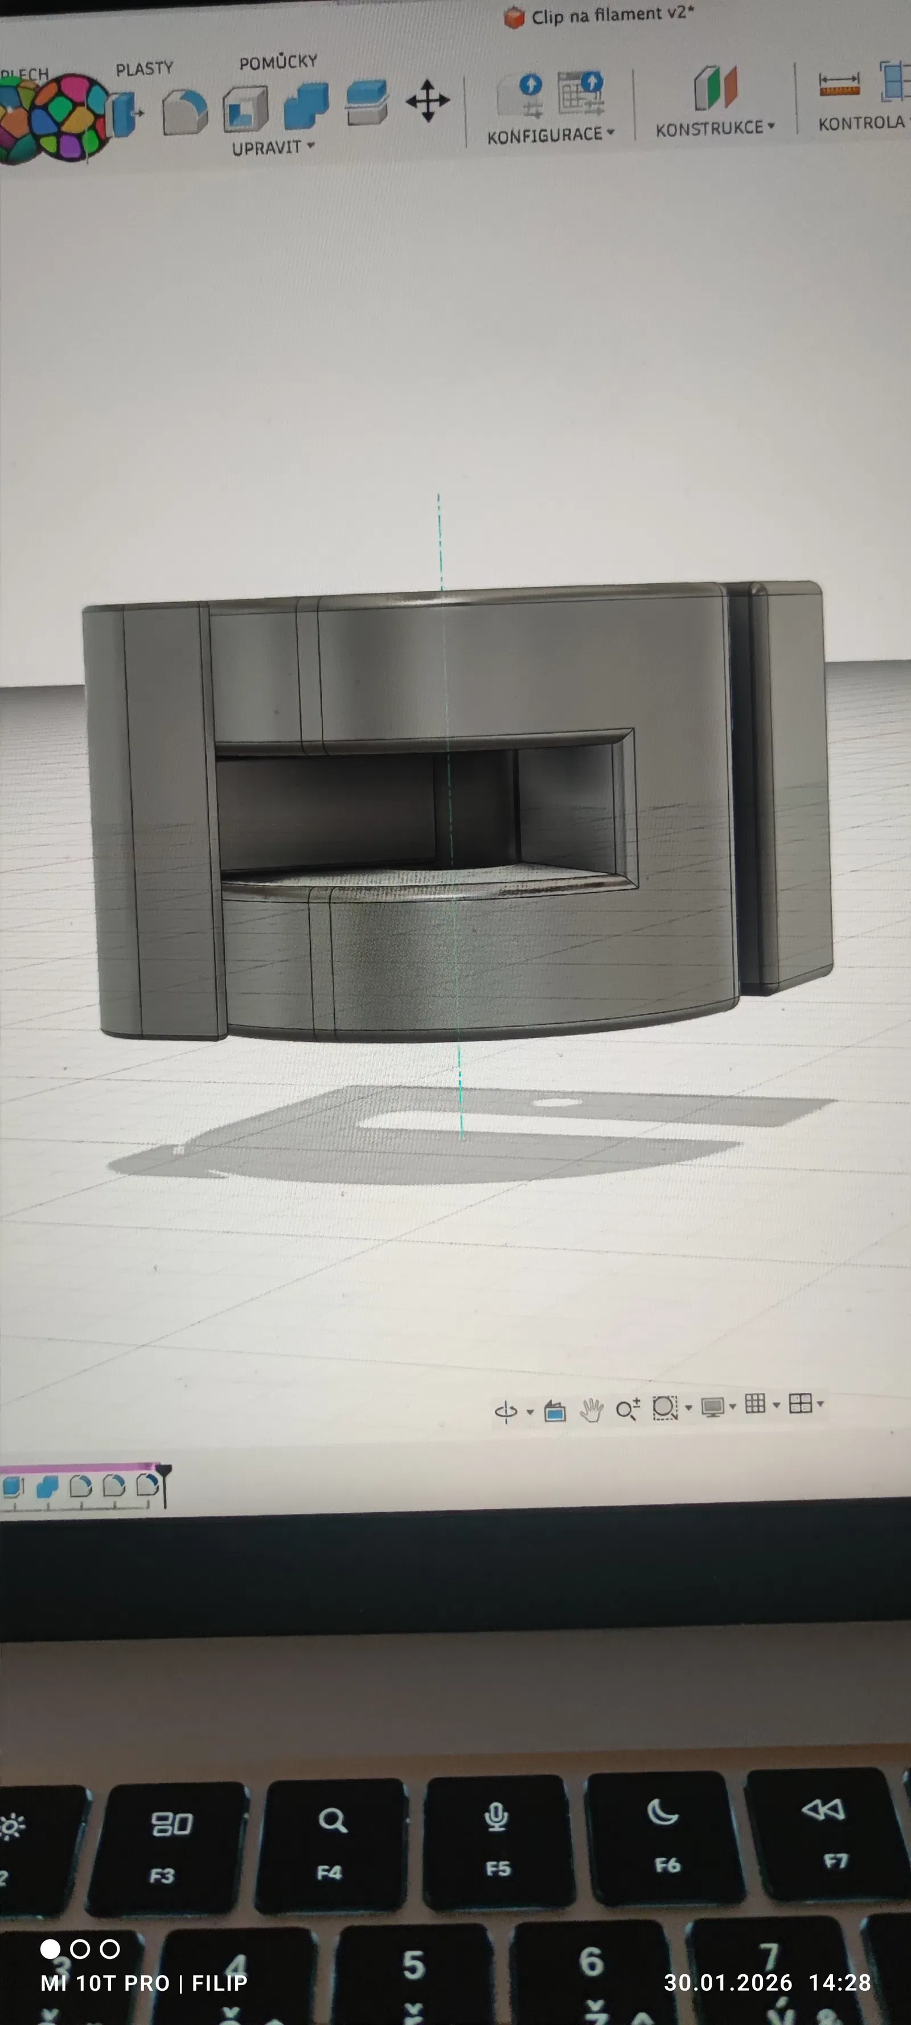
Task: Click the Konstrukce plane icon
Action: (715, 87)
